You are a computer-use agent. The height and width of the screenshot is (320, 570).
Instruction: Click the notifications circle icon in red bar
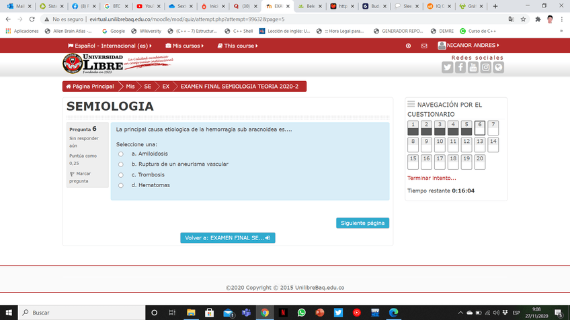coord(408,46)
